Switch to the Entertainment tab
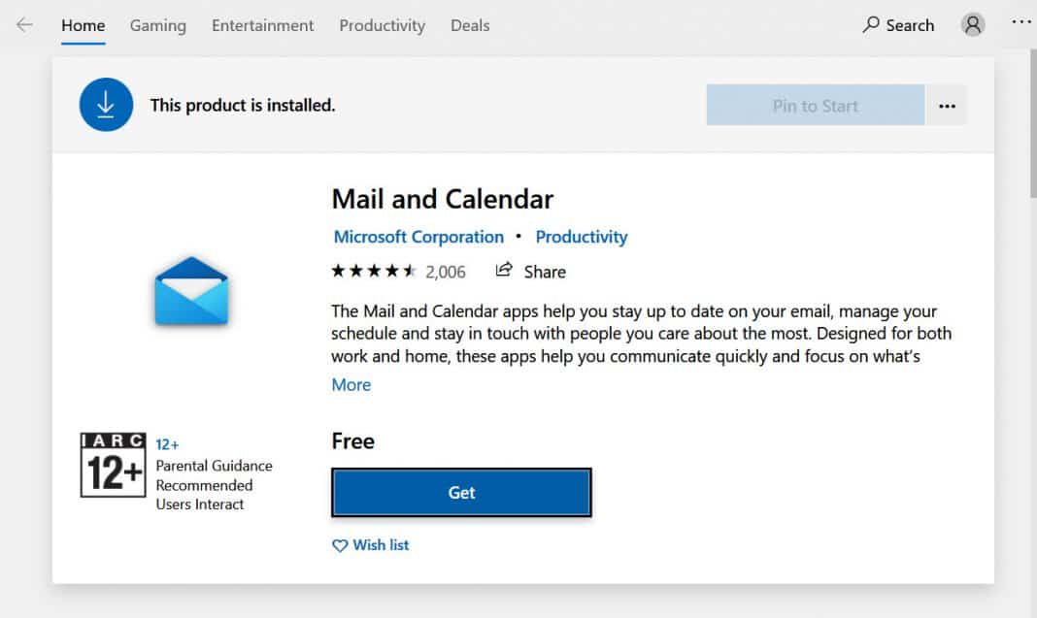Viewport: 1037px width, 618px height. point(261,25)
